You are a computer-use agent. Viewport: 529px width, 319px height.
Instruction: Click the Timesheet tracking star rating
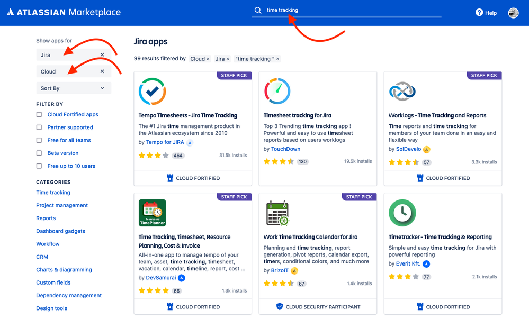(279, 161)
